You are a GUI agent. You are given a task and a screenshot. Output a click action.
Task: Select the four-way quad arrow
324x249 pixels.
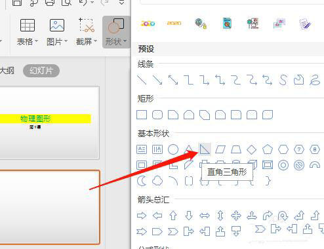point(236,216)
